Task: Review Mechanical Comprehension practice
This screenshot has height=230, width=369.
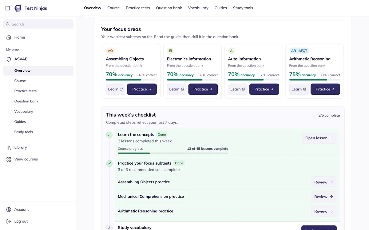Action: [324, 197]
